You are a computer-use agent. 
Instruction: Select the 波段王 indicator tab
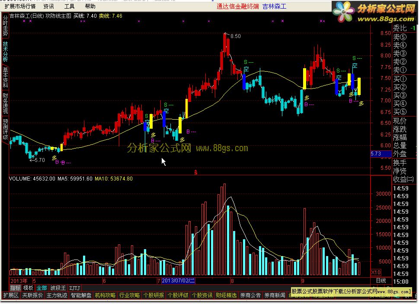[x=58, y=288]
